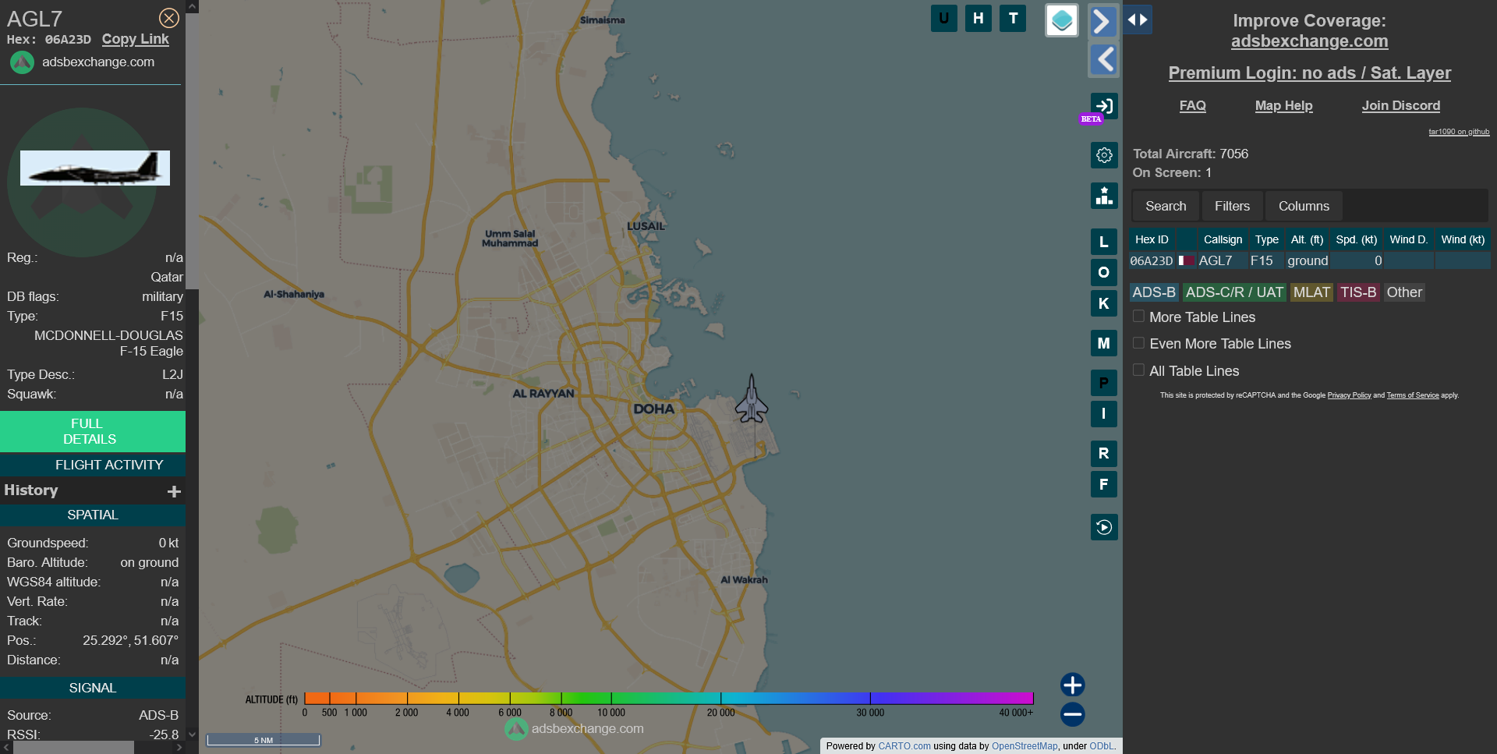This screenshot has width=1497, height=754.
Task: Toggle the H map button
Action: [x=978, y=18]
